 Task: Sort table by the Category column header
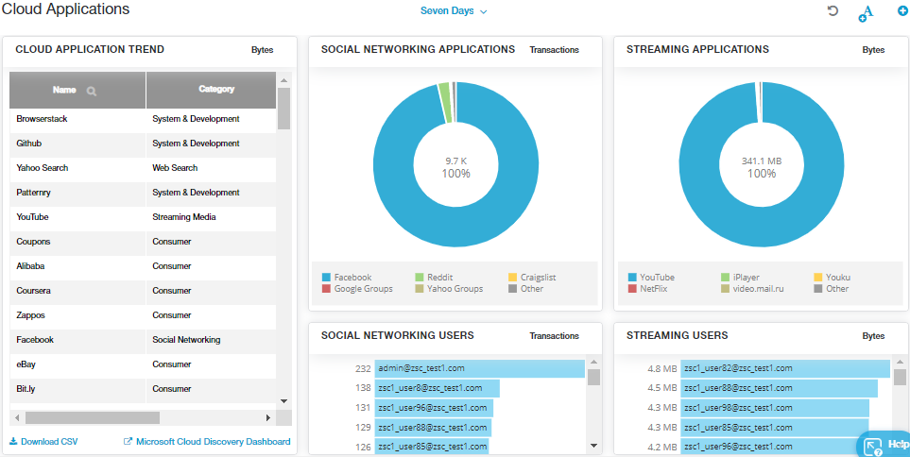tap(216, 90)
